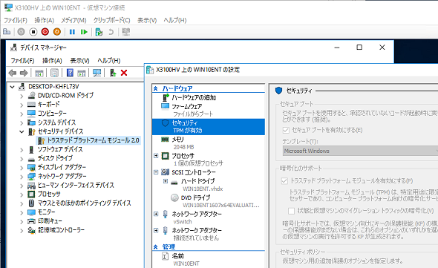
Task: Collapse the 管理 section header
Action: (x=156, y=246)
